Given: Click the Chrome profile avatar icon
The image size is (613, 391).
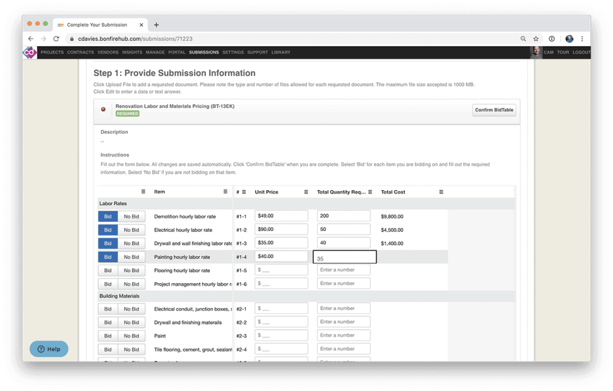Looking at the screenshot, I should [569, 39].
